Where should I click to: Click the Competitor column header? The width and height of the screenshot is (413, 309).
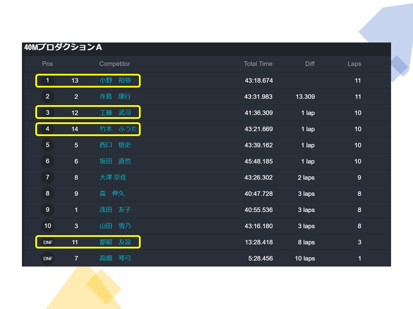(114, 64)
